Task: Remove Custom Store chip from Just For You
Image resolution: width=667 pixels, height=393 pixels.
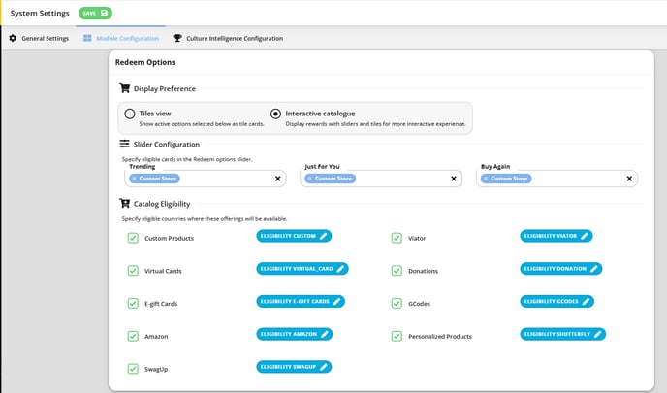Action: coord(309,179)
